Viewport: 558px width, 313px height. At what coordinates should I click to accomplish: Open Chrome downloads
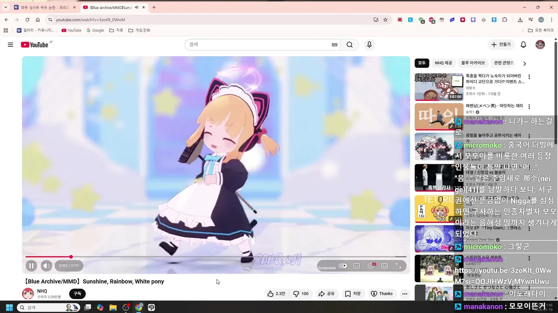click(520, 20)
